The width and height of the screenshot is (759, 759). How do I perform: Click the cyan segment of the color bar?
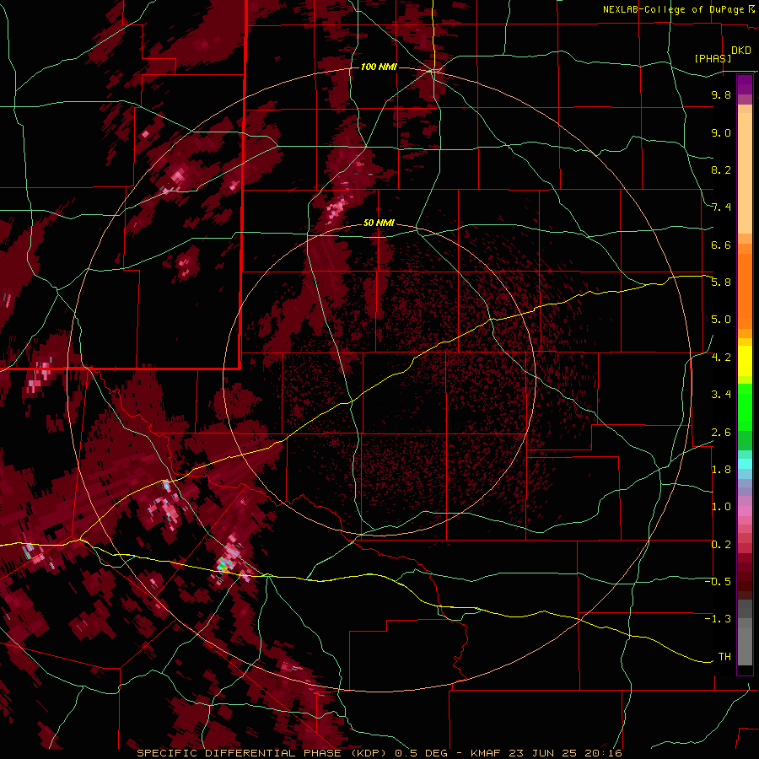point(745,464)
